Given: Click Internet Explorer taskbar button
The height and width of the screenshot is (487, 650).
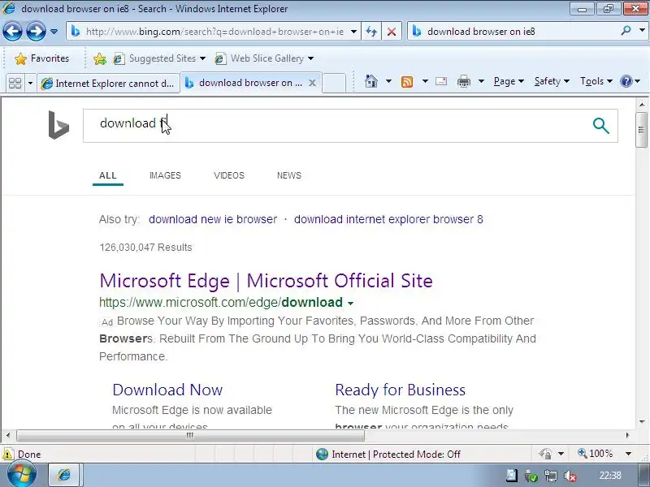Looking at the screenshot, I should pyautogui.click(x=64, y=475).
